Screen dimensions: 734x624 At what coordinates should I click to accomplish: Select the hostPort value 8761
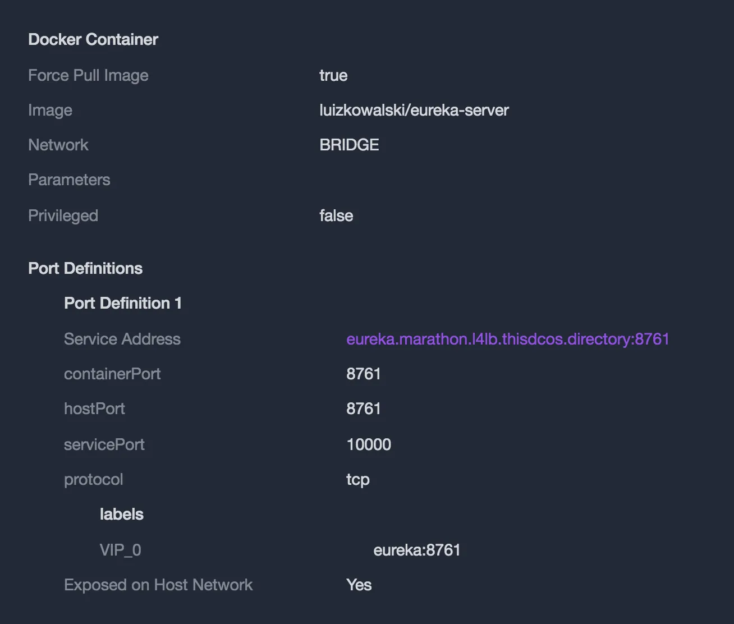click(364, 409)
